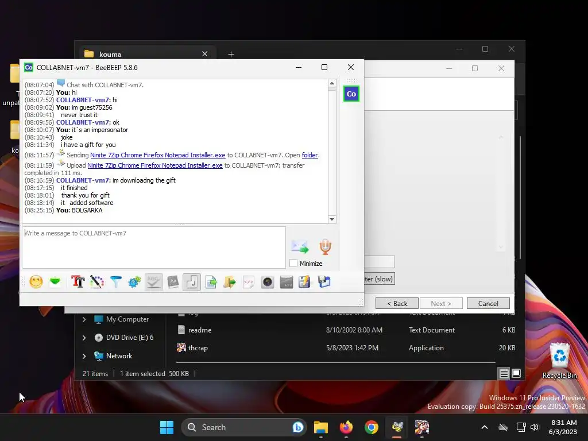Viewport: 588px width, 441px height.
Task: Click chat scrollbar up arrow
Action: [x=332, y=83]
